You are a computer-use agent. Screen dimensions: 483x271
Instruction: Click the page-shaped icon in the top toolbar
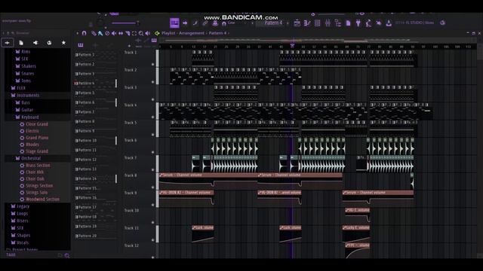coord(348,23)
